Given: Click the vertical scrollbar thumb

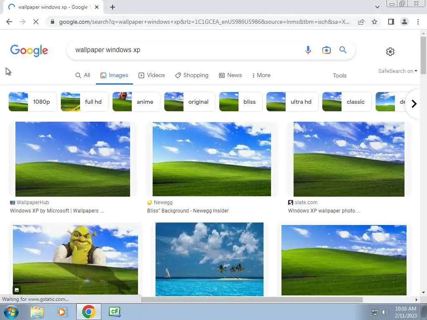Looking at the screenshot, I should pos(423,55).
